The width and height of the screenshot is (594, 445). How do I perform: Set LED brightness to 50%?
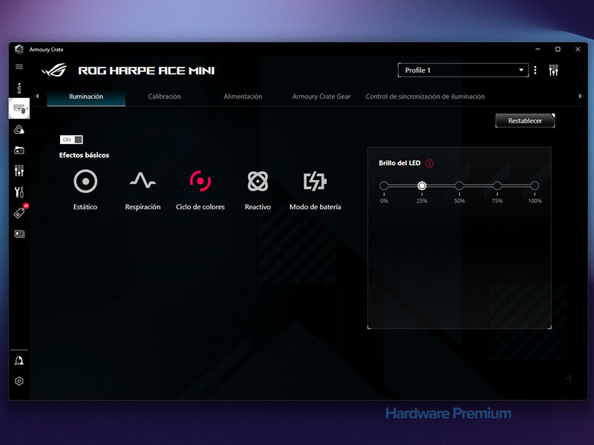[460, 186]
